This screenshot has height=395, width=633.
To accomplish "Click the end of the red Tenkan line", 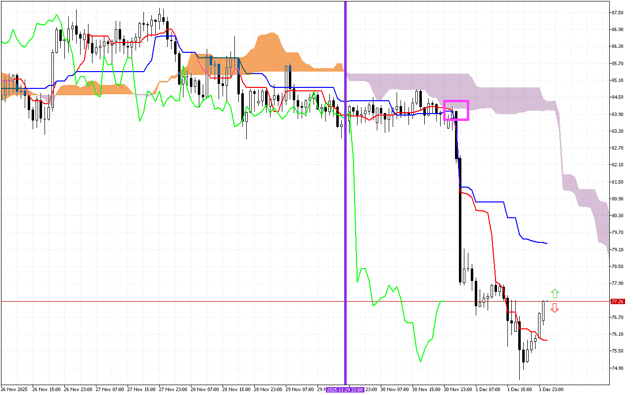I will (546, 340).
